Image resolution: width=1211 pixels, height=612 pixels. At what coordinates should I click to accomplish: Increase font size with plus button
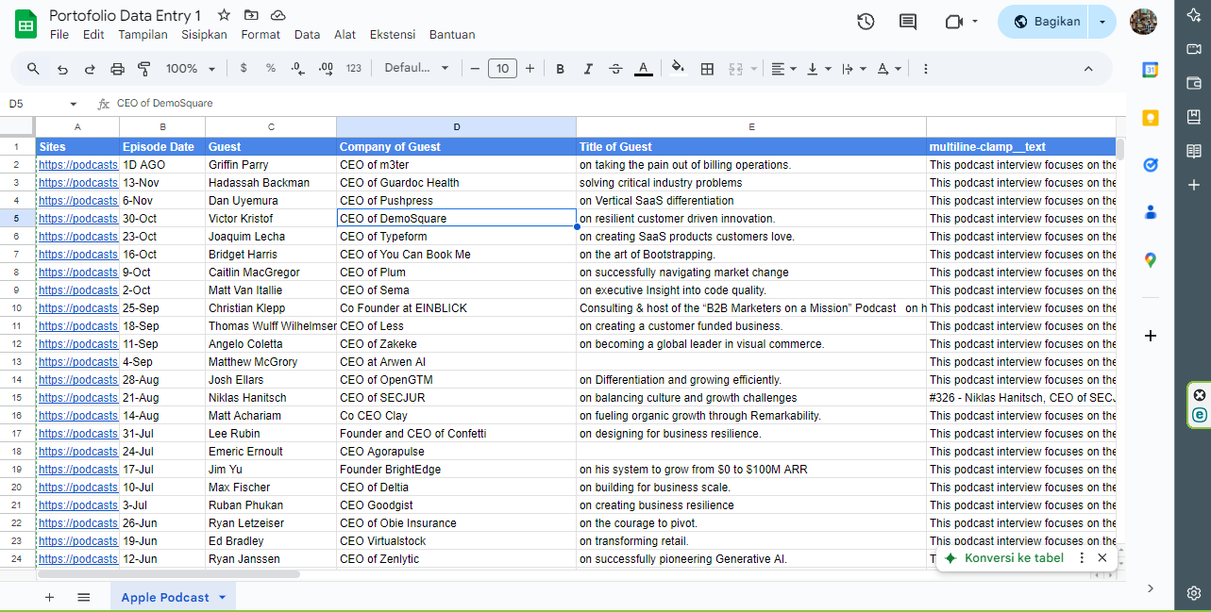pyautogui.click(x=530, y=69)
